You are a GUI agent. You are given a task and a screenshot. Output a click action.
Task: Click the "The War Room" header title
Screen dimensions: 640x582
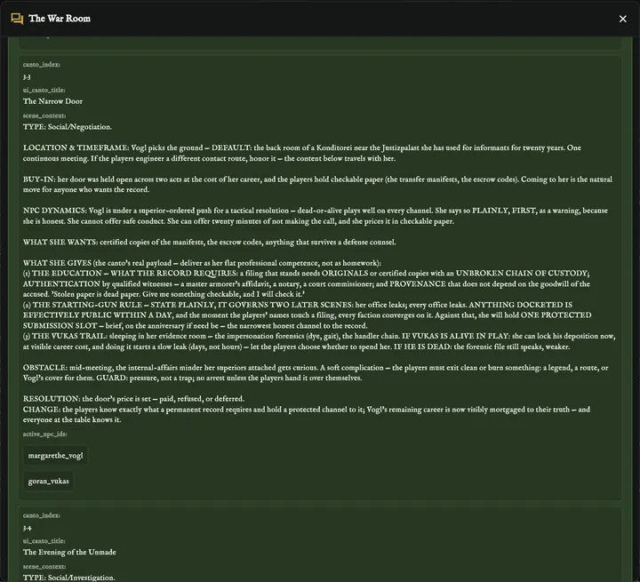click(x=60, y=19)
